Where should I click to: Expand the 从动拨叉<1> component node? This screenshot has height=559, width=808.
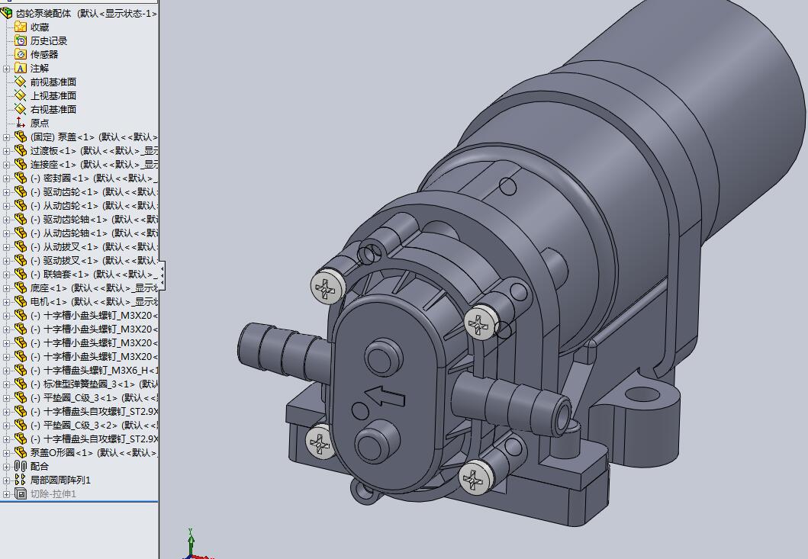click(6, 247)
